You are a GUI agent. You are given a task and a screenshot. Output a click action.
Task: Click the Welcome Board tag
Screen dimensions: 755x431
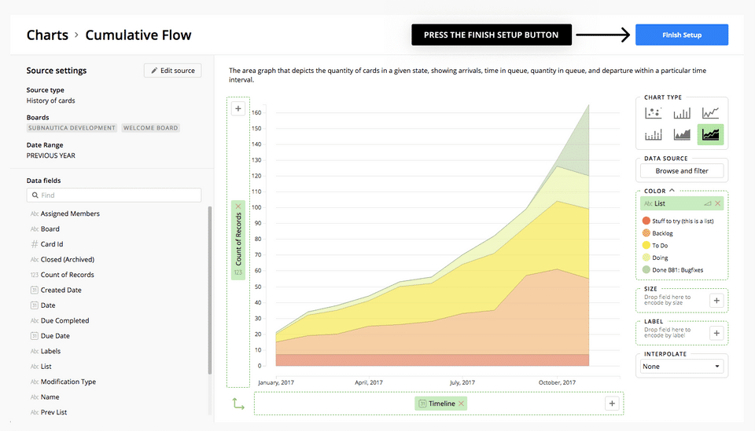click(151, 128)
